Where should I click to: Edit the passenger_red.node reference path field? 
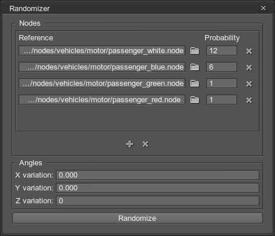coord(102,100)
